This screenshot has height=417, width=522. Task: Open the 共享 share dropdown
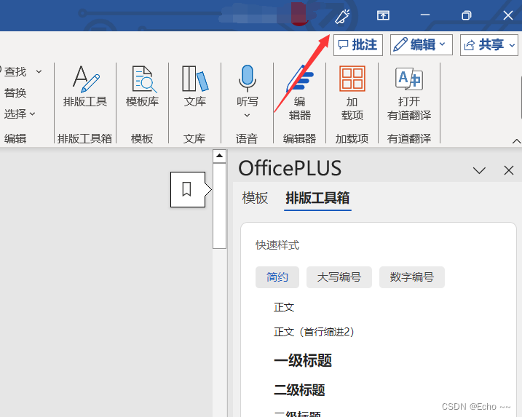(489, 45)
